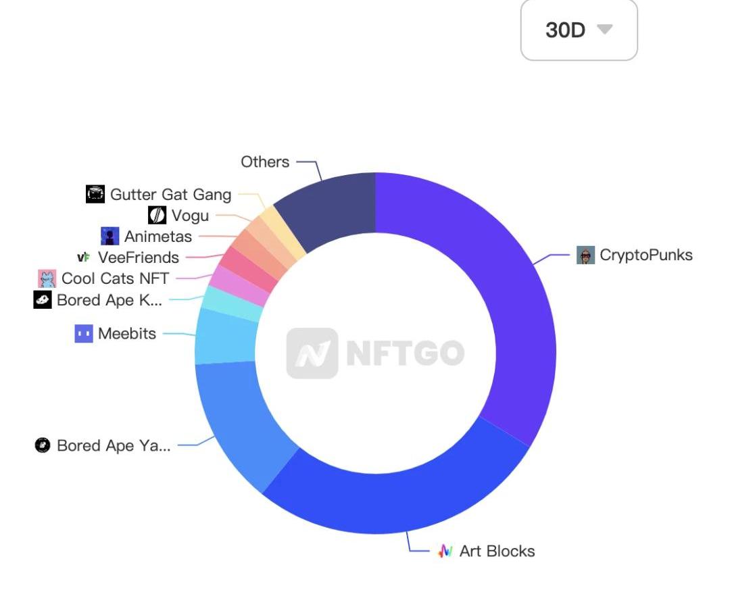730x590 pixels.
Task: Click the Cool Cats NFT icon
Action: click(x=47, y=278)
